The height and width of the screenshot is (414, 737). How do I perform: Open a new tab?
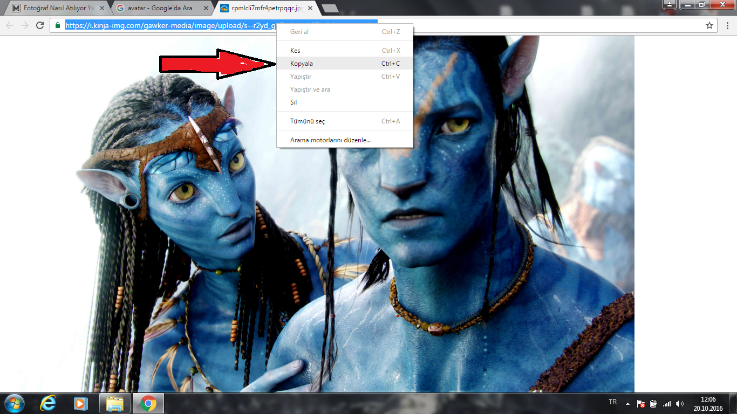pos(330,8)
